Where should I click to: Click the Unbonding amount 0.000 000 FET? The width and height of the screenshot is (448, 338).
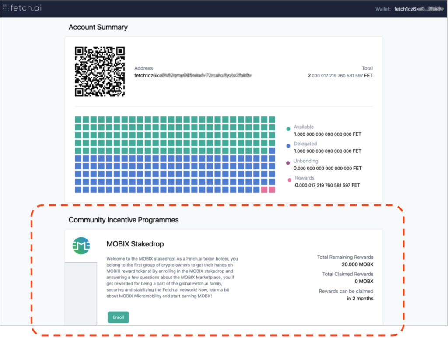click(x=327, y=168)
